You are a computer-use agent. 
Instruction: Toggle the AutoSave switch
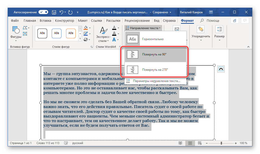(43, 12)
